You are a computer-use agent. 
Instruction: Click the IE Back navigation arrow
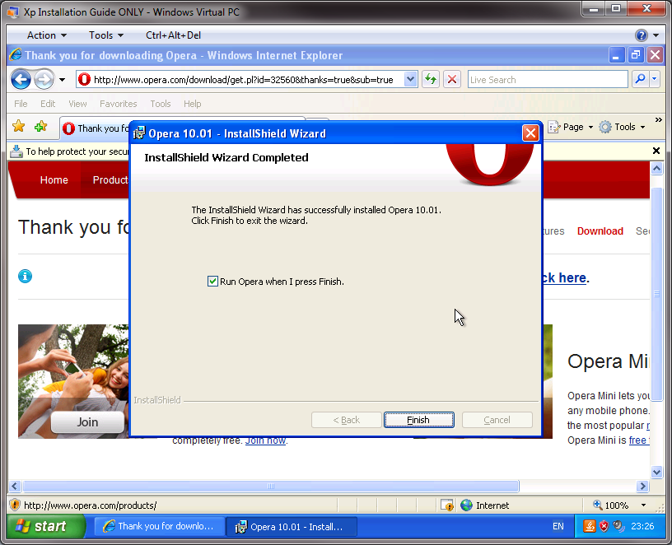pos(21,79)
